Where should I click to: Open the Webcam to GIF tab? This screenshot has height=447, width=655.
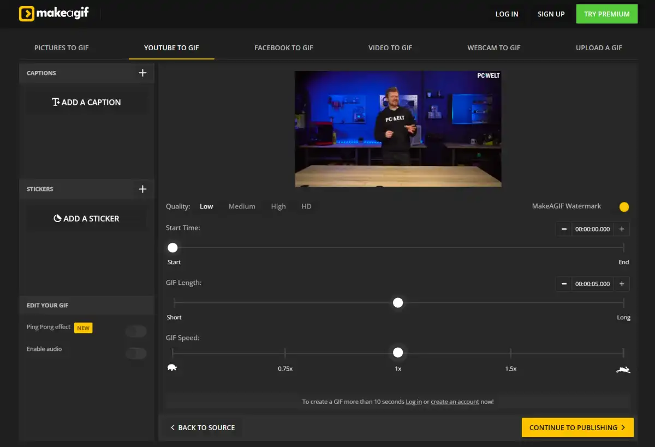point(493,48)
